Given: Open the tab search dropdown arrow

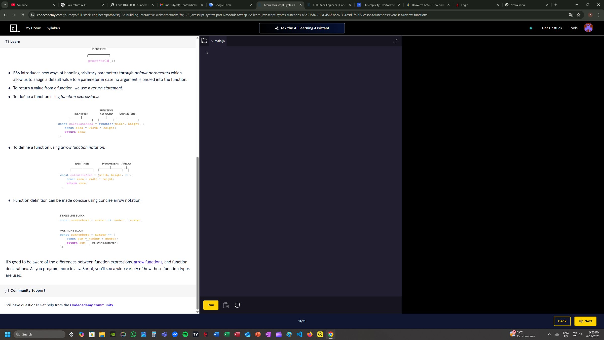Looking at the screenshot, I should click(x=5, y=5).
